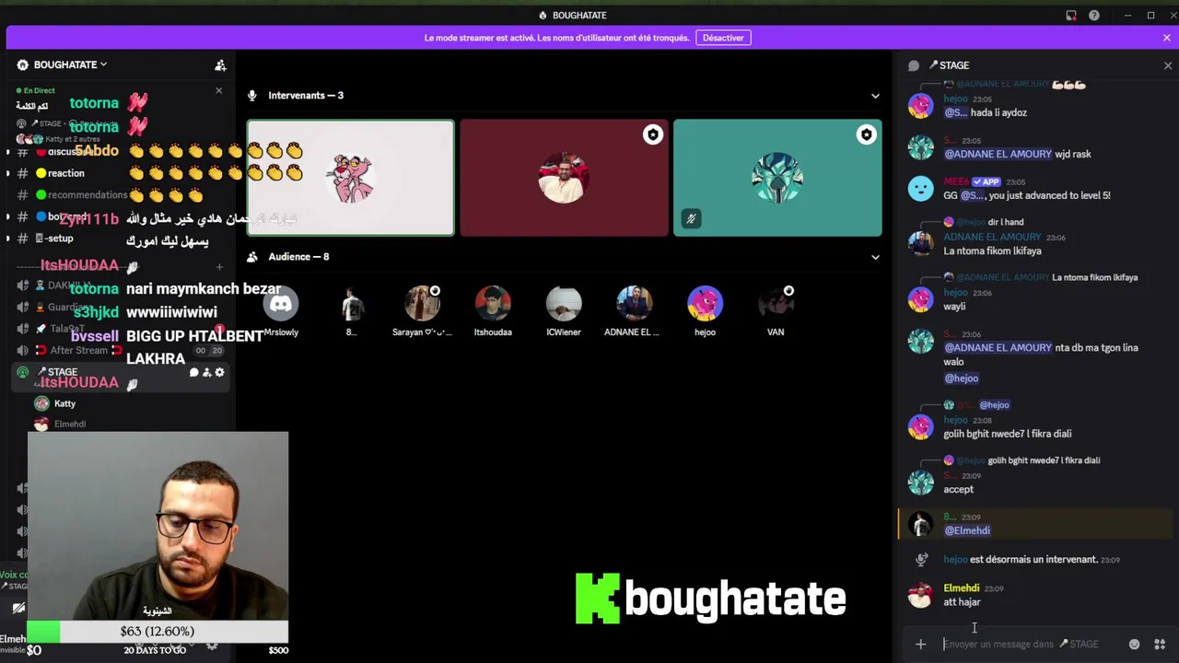This screenshot has height=663, width=1179.
Task: Click VAN audience avatar
Action: pos(776,304)
